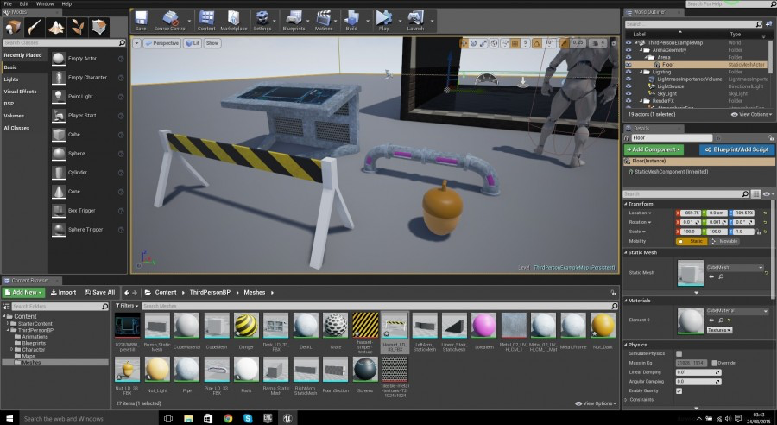Toggle visibility of LightSource actor
Image resolution: width=777 pixels, height=425 pixels.
(629, 86)
